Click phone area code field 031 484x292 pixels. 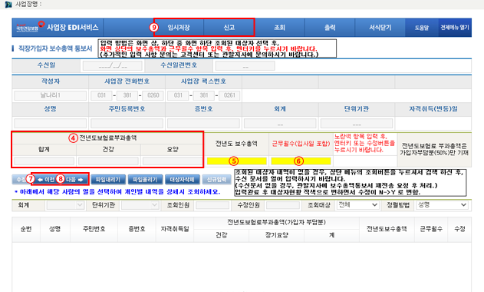101,95
